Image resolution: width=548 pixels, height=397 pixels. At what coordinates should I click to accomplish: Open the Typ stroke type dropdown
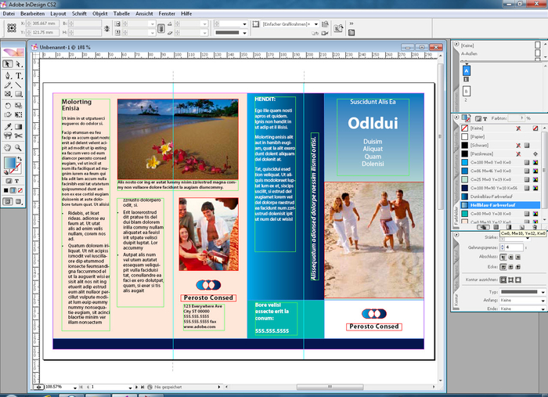515,291
